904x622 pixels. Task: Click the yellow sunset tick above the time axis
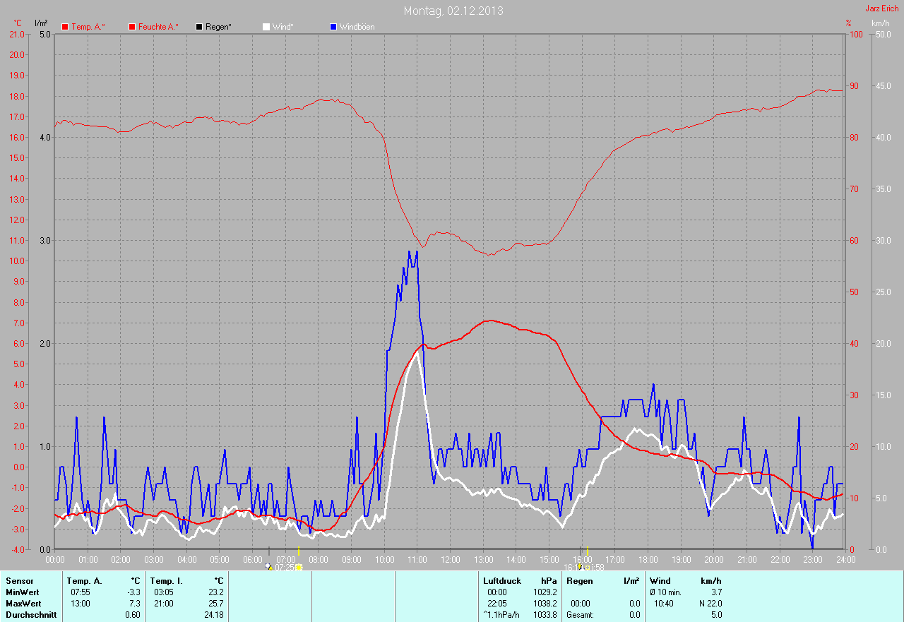pyautogui.click(x=588, y=551)
